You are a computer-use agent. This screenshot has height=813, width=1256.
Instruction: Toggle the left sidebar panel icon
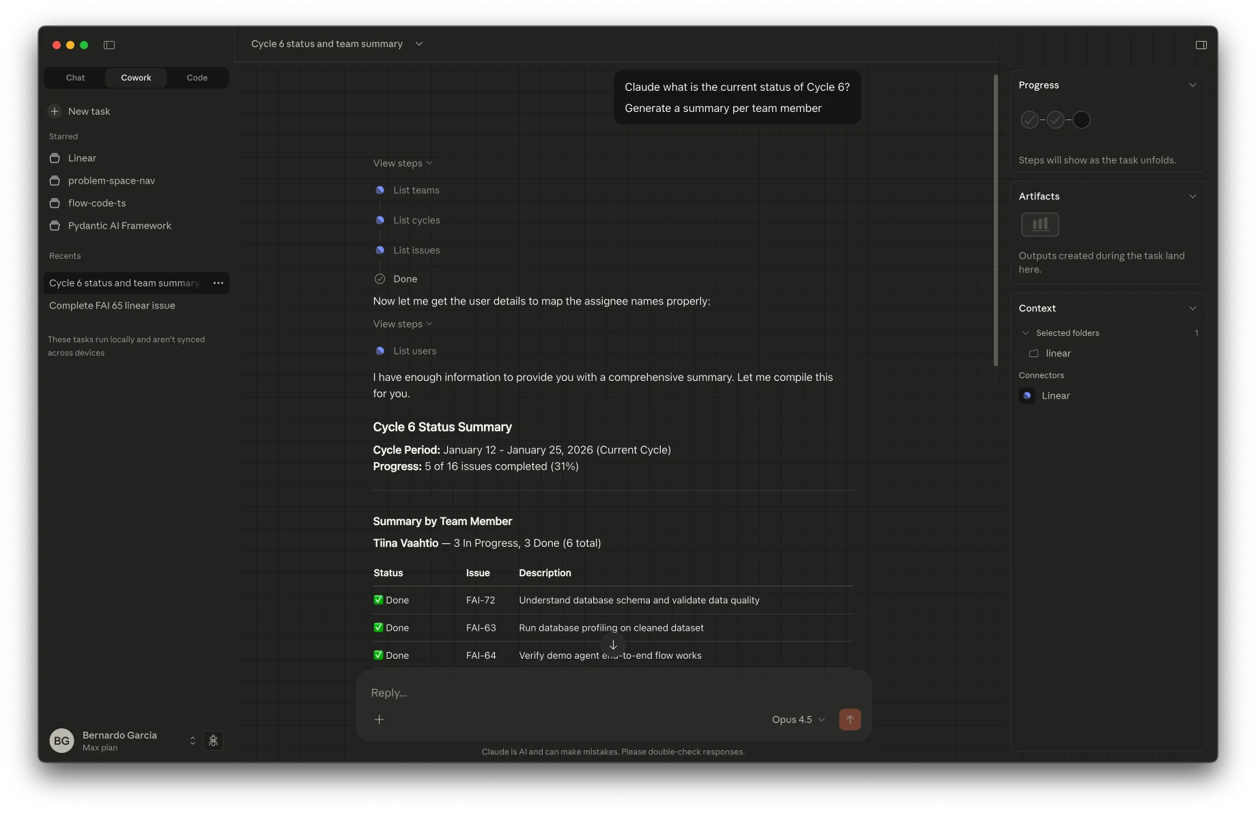coord(109,45)
